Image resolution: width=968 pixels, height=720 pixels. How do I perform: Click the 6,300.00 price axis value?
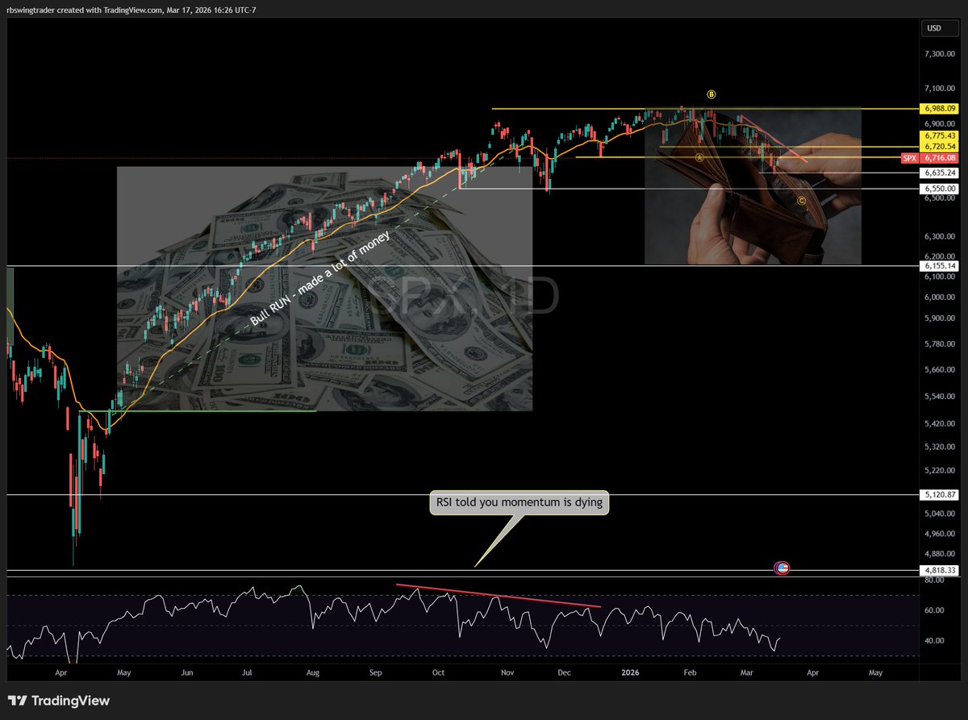940,236
